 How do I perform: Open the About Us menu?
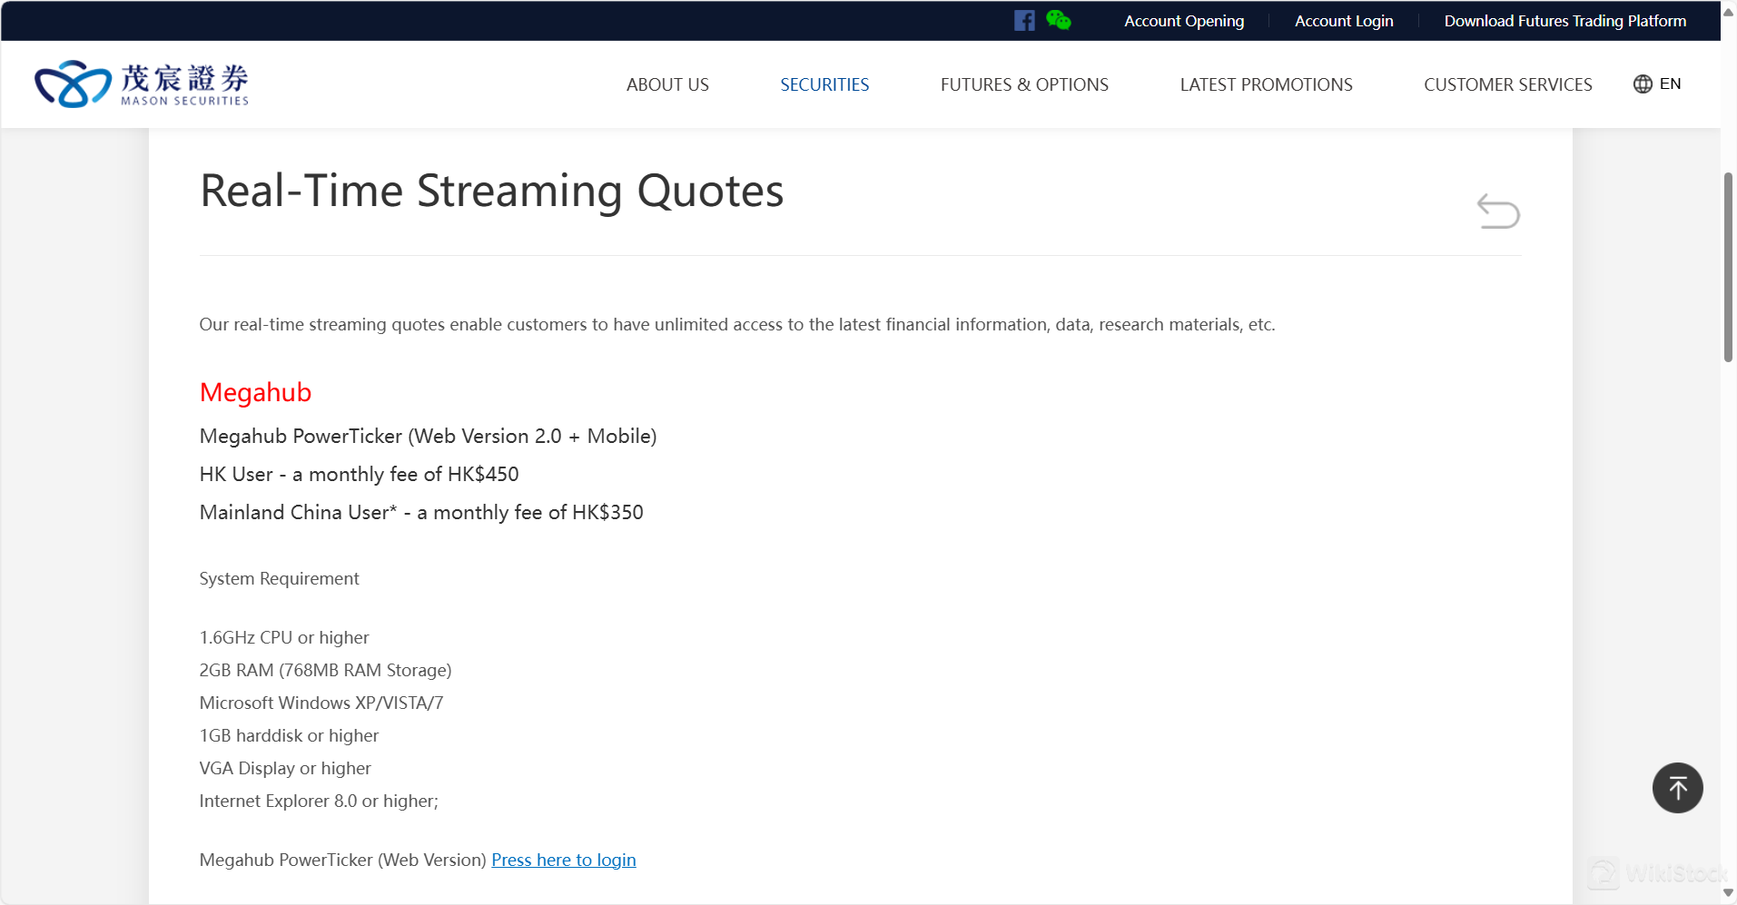coord(667,84)
